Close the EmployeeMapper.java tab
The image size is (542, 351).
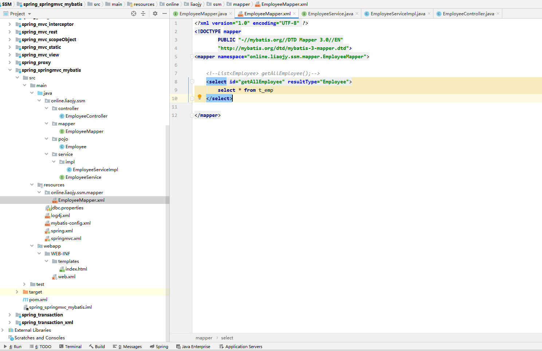pyautogui.click(x=231, y=13)
